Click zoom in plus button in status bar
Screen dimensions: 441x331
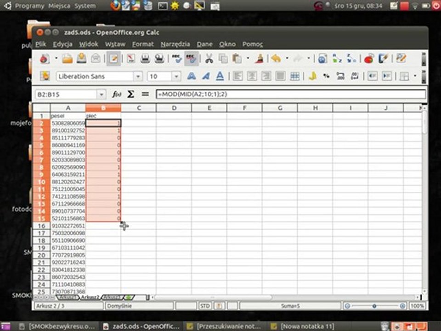402,306
